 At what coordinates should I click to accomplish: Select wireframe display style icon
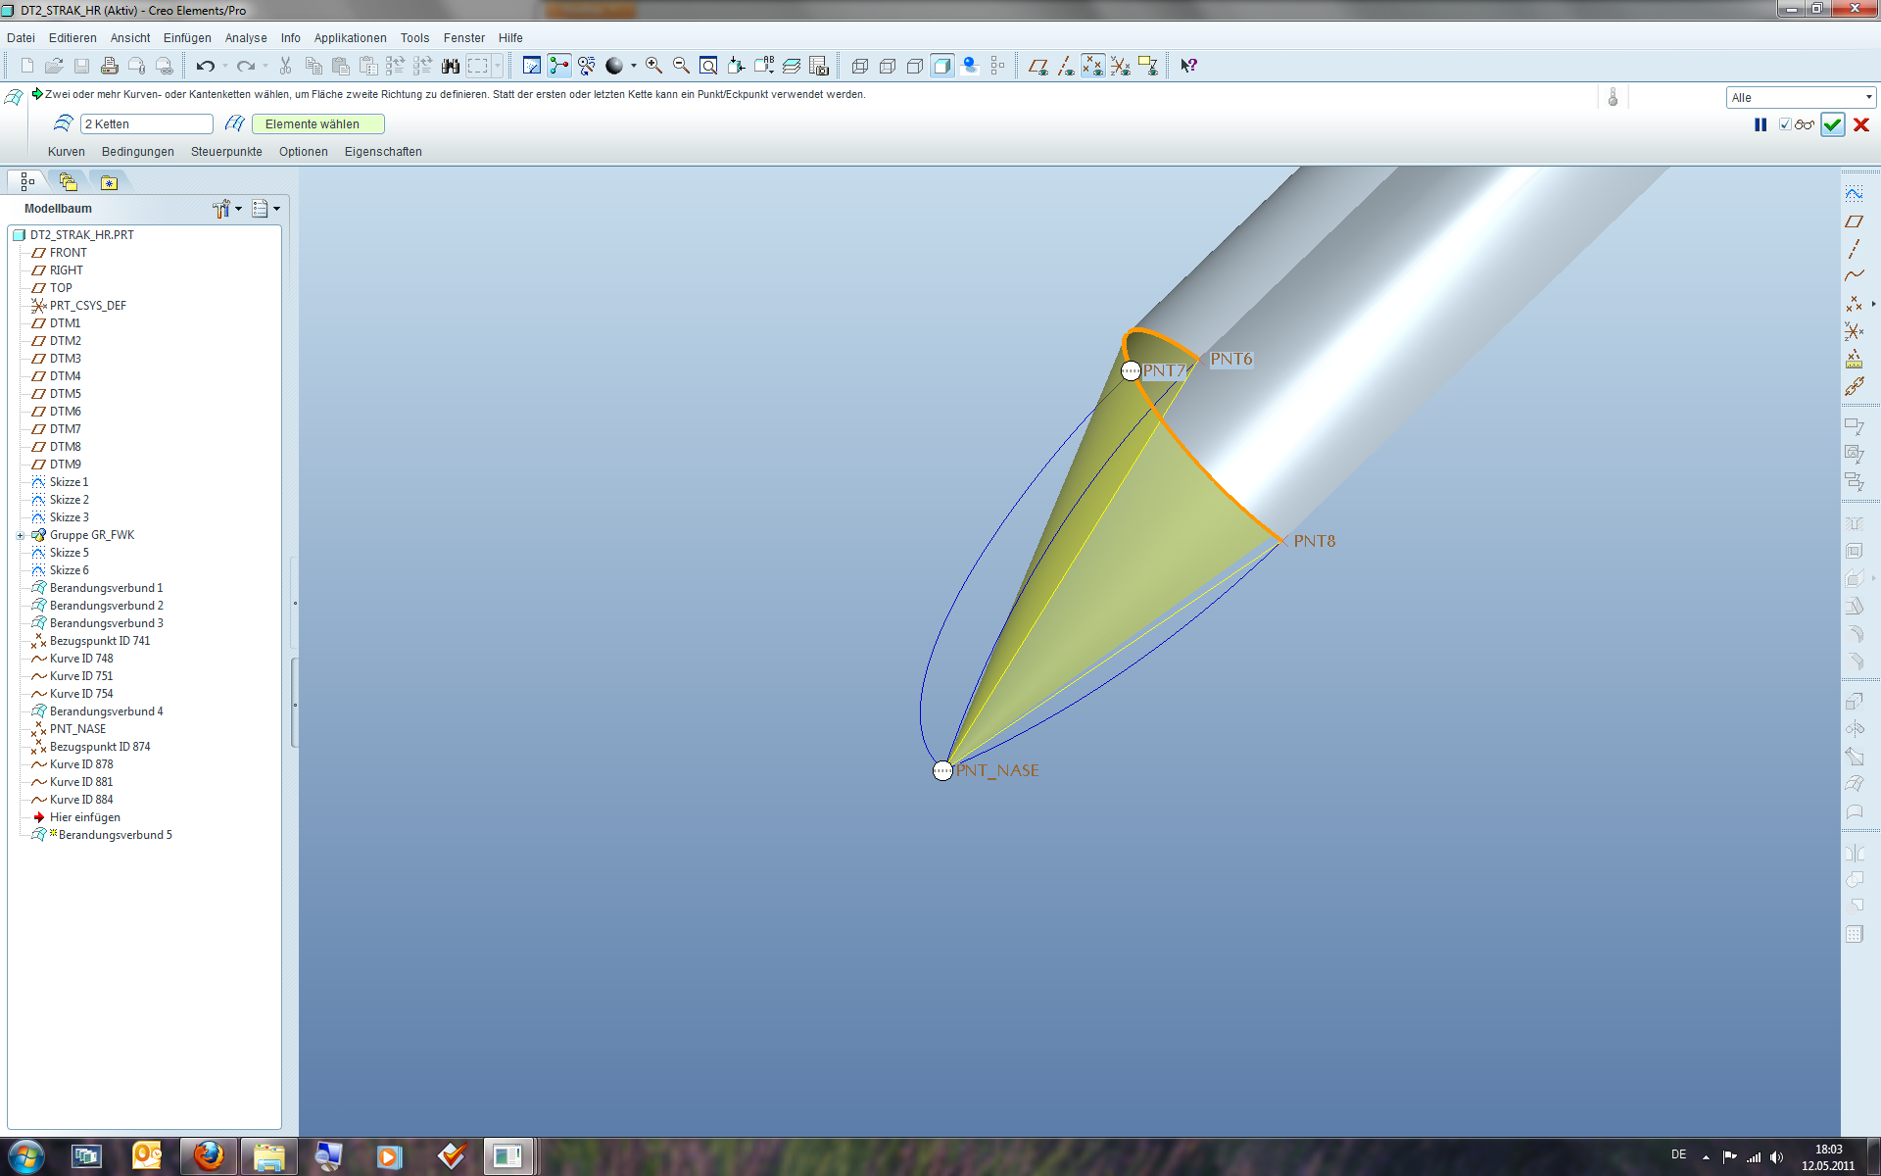pyautogui.click(x=860, y=66)
